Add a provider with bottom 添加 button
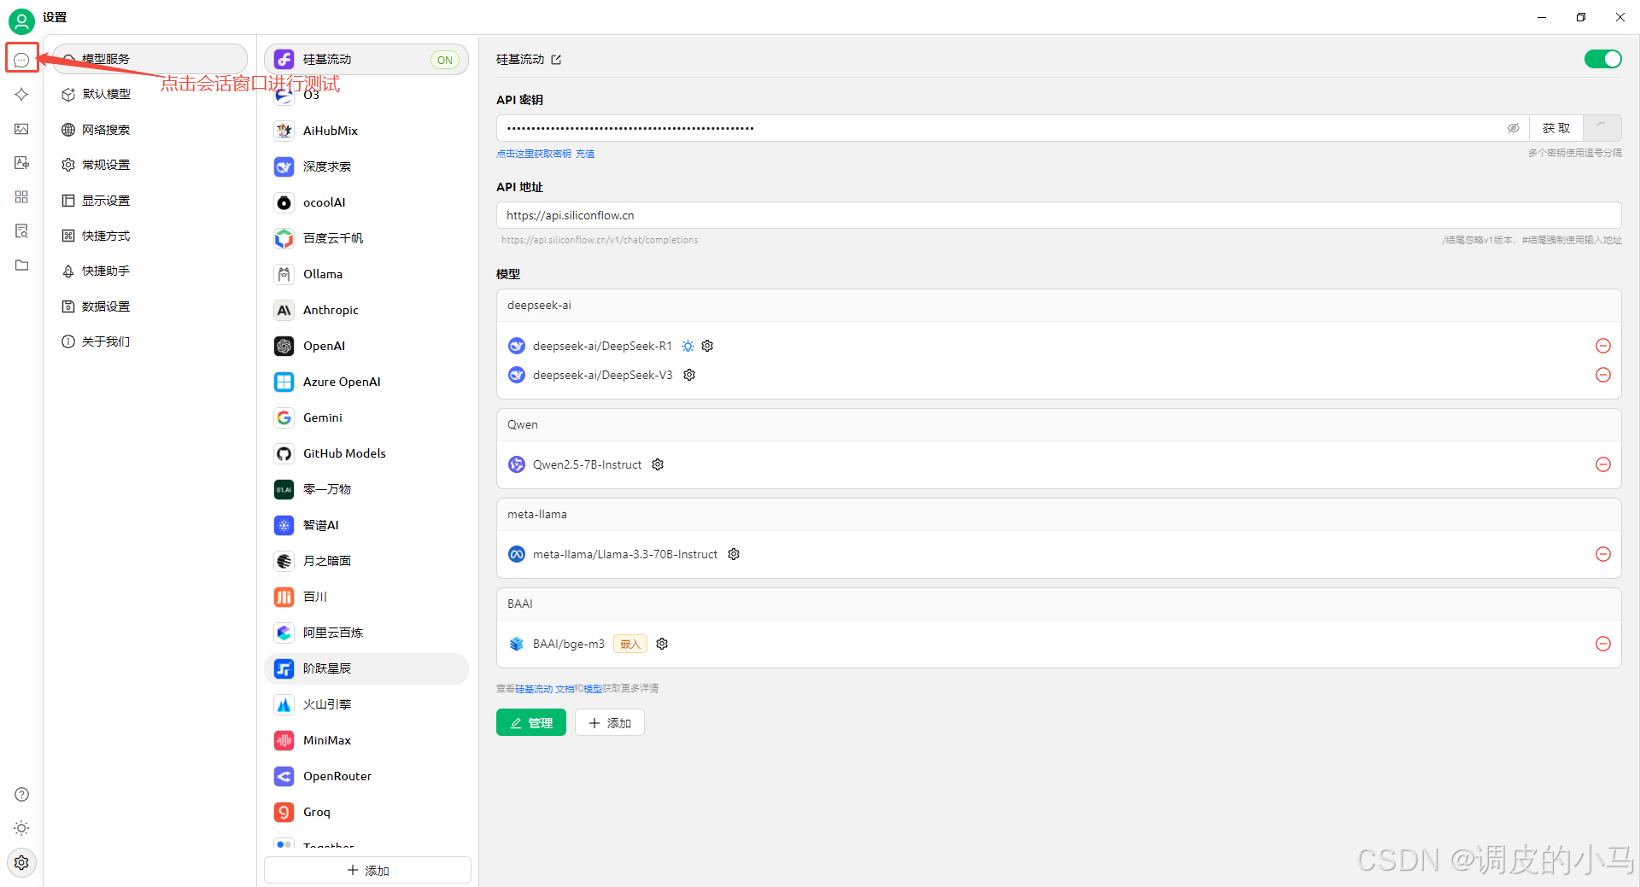This screenshot has width=1640, height=887. tap(367, 870)
